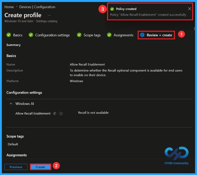Open the Create profile more options ellipsis
This screenshot has width=197, height=175.
(x=49, y=15)
